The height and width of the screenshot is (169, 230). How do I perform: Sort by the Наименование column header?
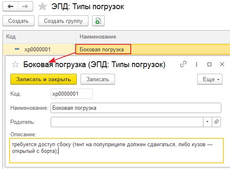(x=153, y=37)
